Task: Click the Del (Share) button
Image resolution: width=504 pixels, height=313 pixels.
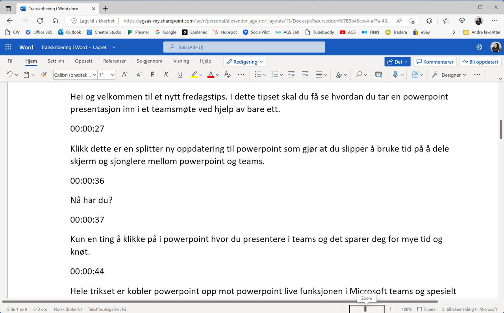Action: [397, 61]
